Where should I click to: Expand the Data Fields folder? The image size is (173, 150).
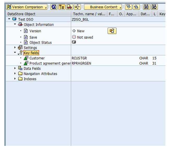[15, 69]
